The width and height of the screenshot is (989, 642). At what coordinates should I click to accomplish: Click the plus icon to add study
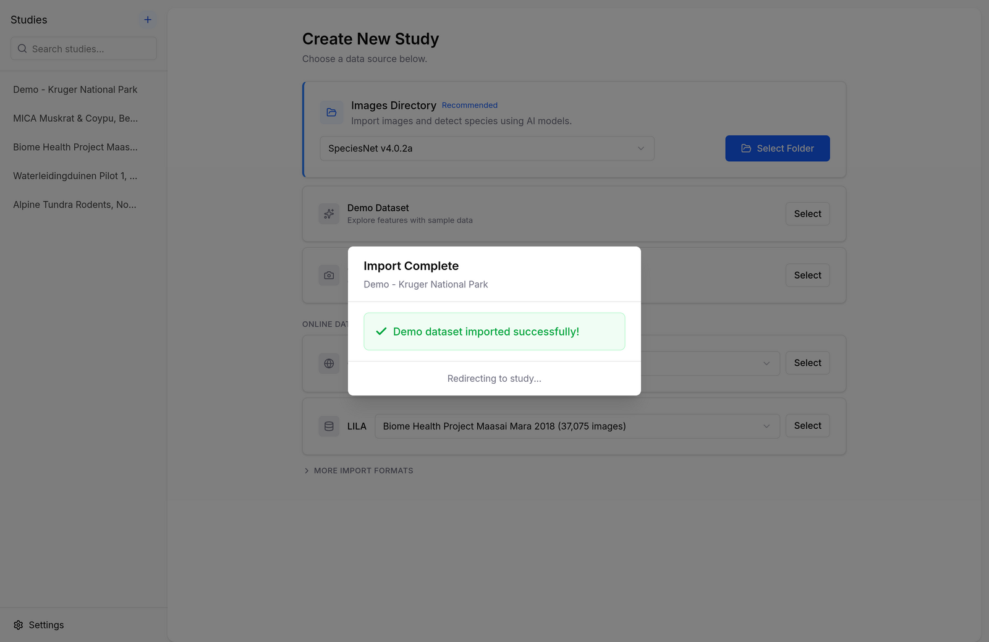pyautogui.click(x=148, y=20)
